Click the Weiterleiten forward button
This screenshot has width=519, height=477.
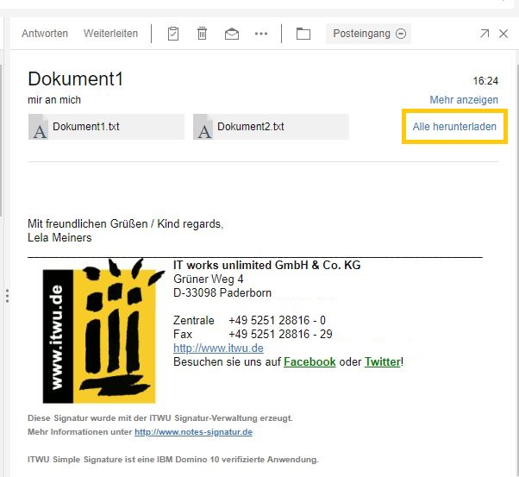point(110,34)
